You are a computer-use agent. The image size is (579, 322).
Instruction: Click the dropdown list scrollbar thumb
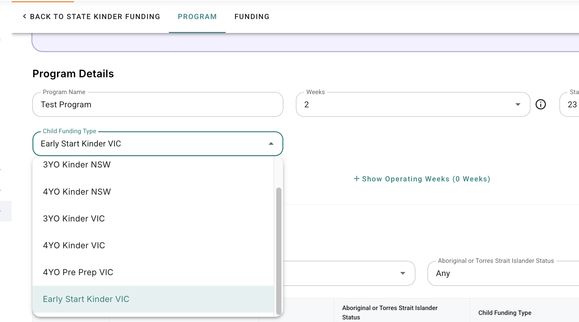[278, 251]
